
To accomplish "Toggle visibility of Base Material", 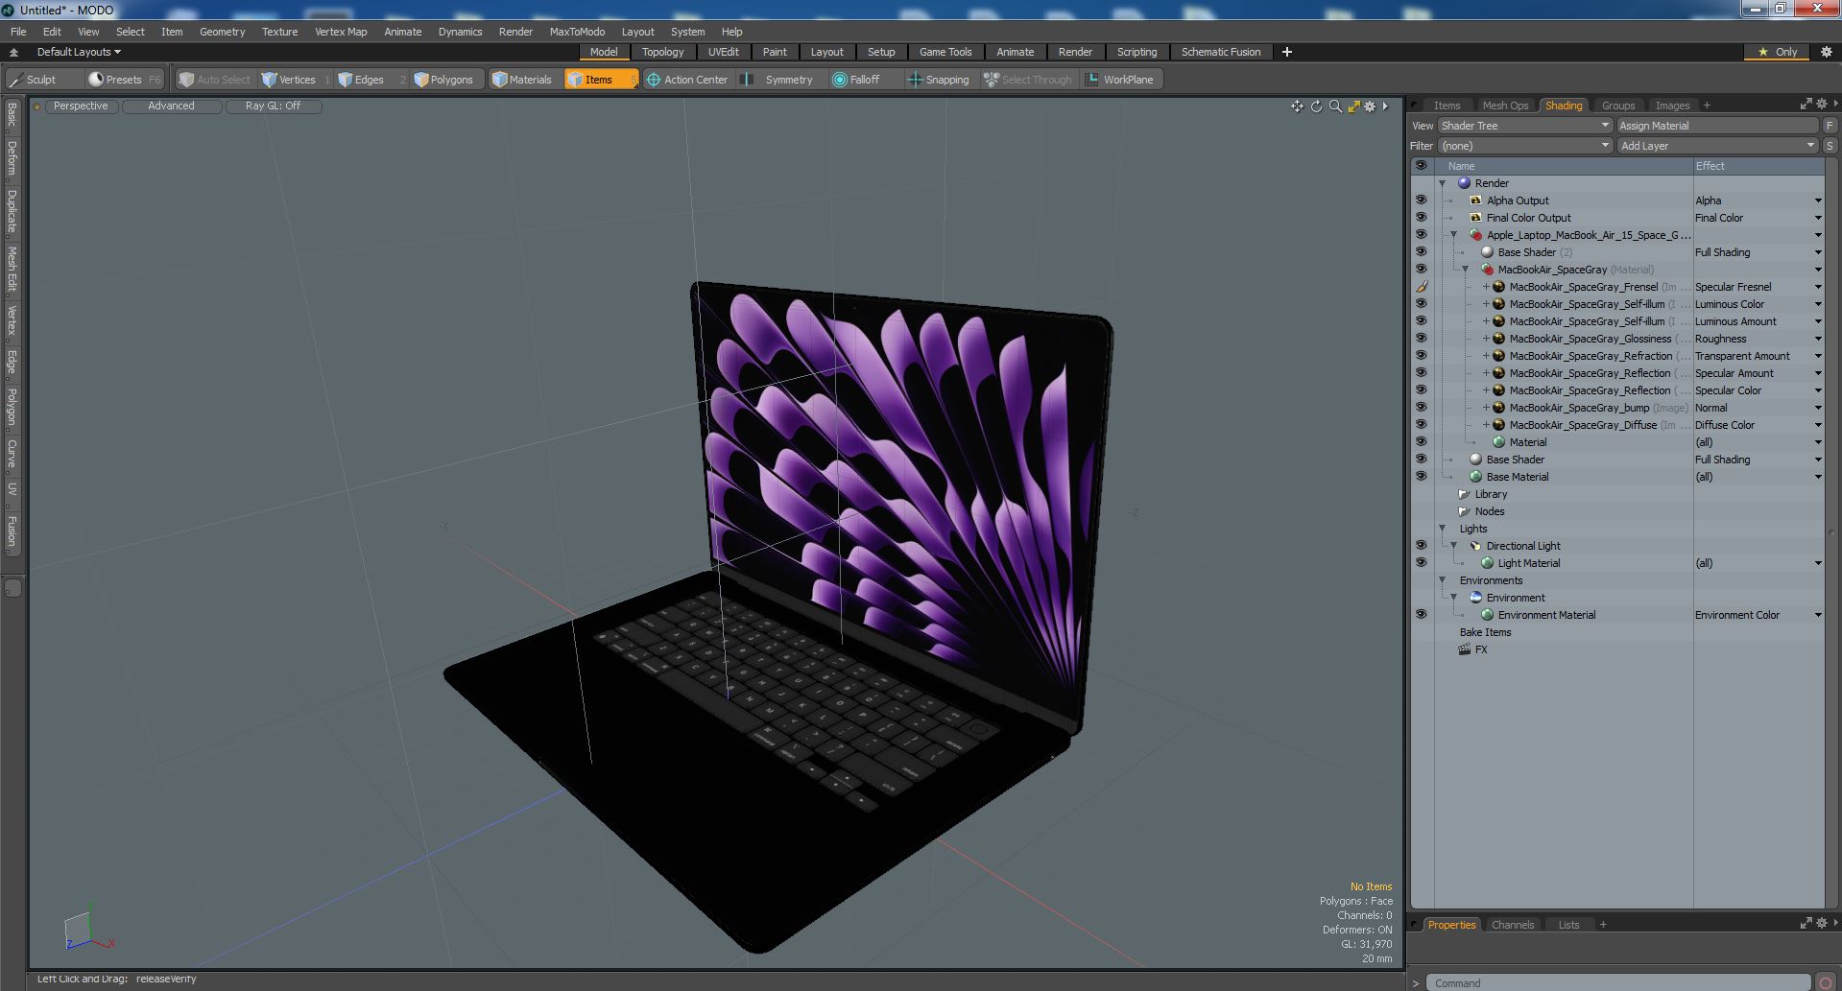I will [1421, 477].
